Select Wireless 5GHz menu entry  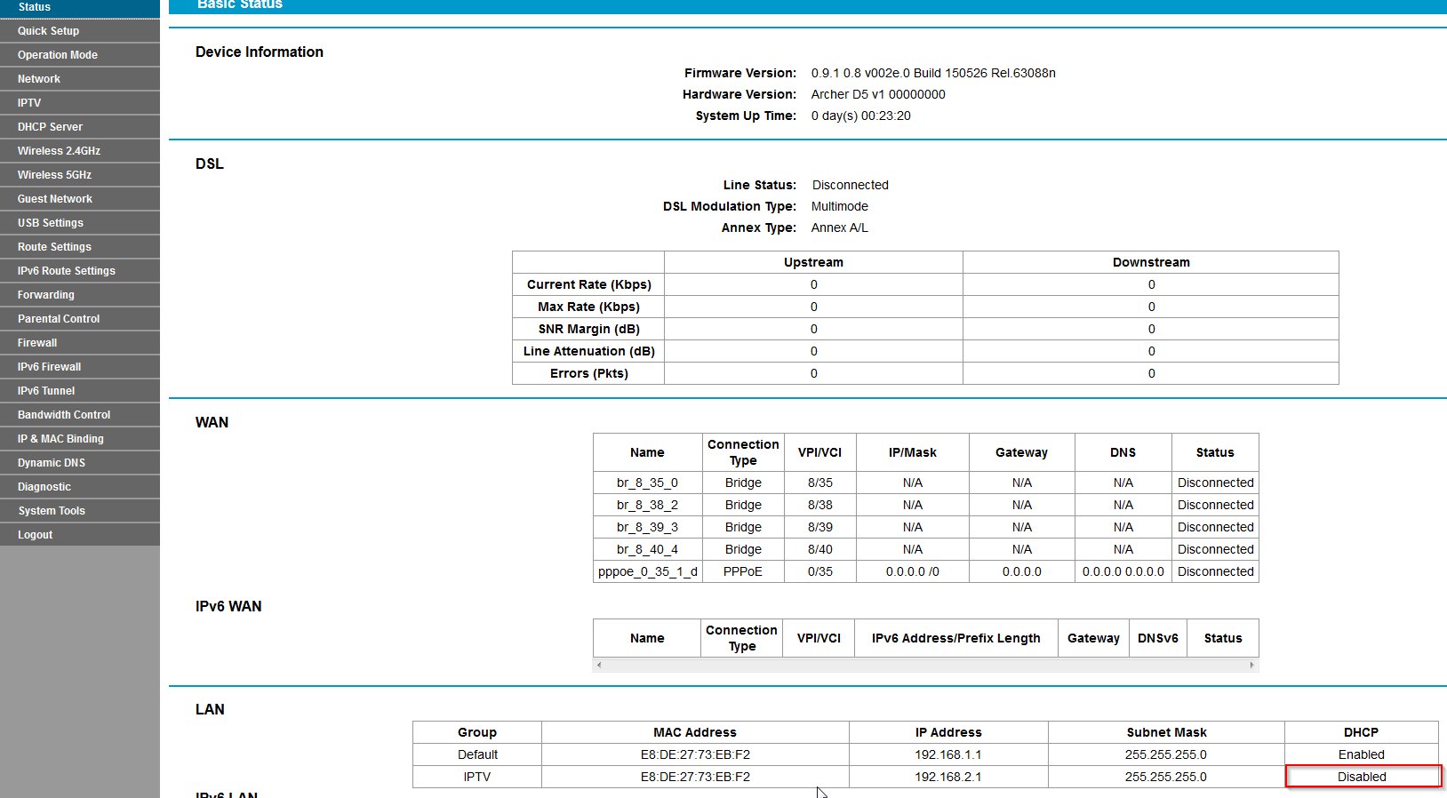point(54,175)
